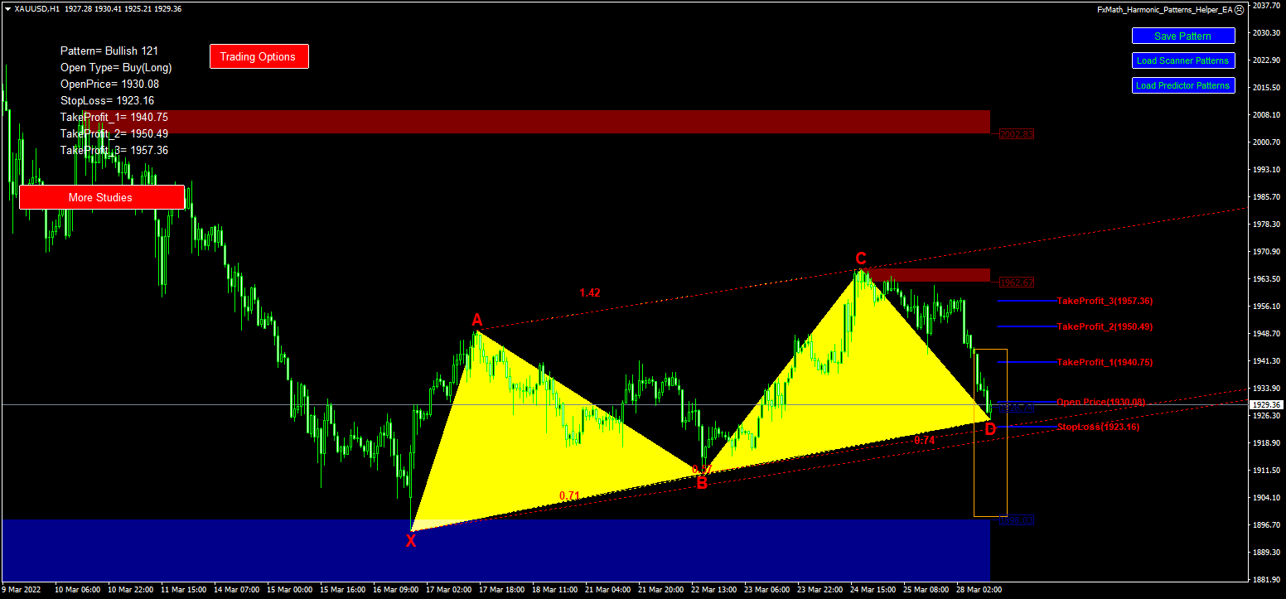Click the blue TakeProfit_3 level line

[x=1027, y=301]
